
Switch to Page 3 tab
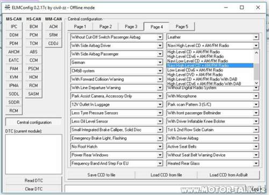(131, 27)
